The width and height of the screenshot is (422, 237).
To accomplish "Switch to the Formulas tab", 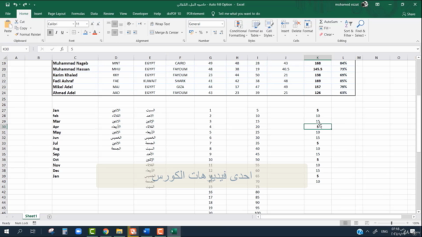I will (78, 14).
